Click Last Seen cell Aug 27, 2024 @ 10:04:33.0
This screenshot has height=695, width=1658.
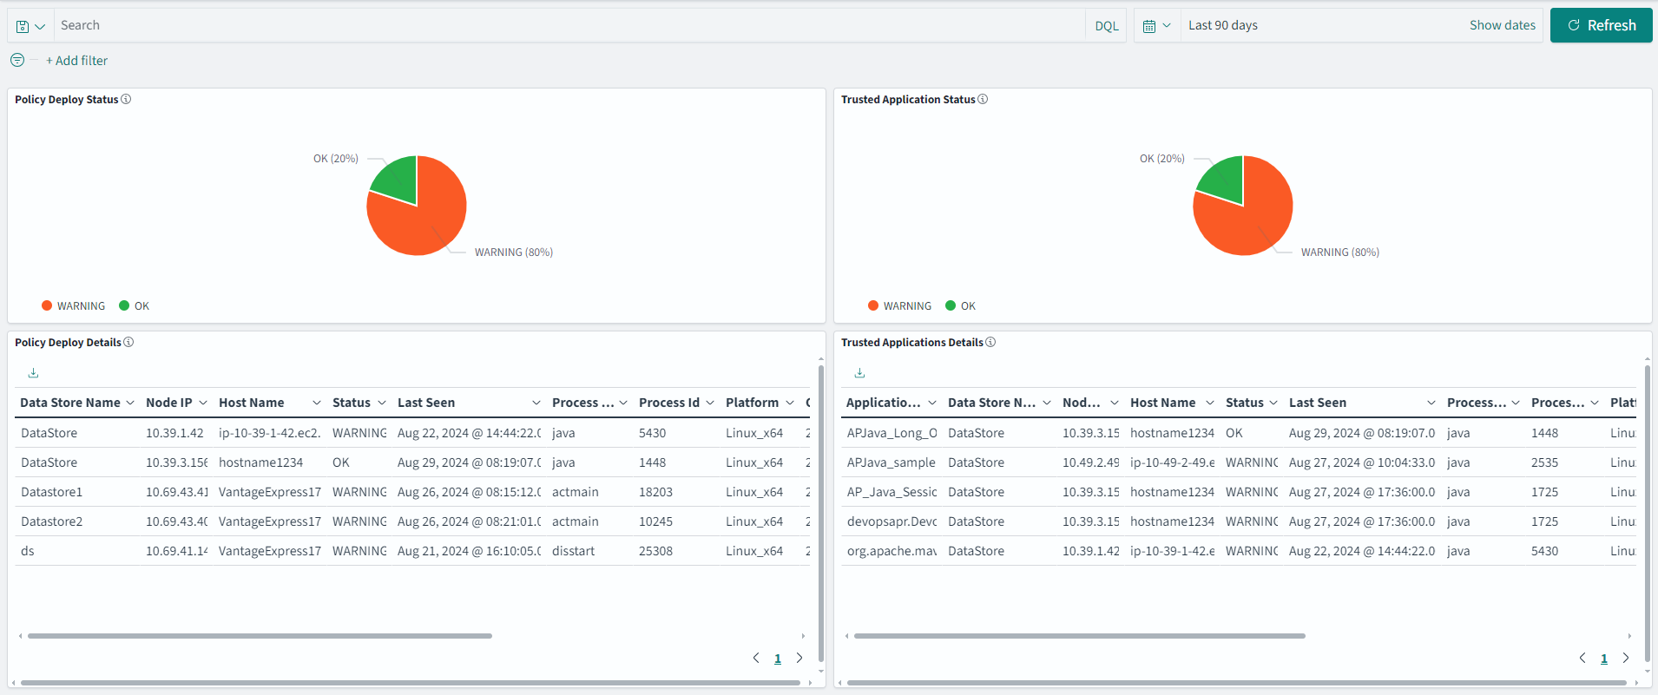pyautogui.click(x=1361, y=462)
